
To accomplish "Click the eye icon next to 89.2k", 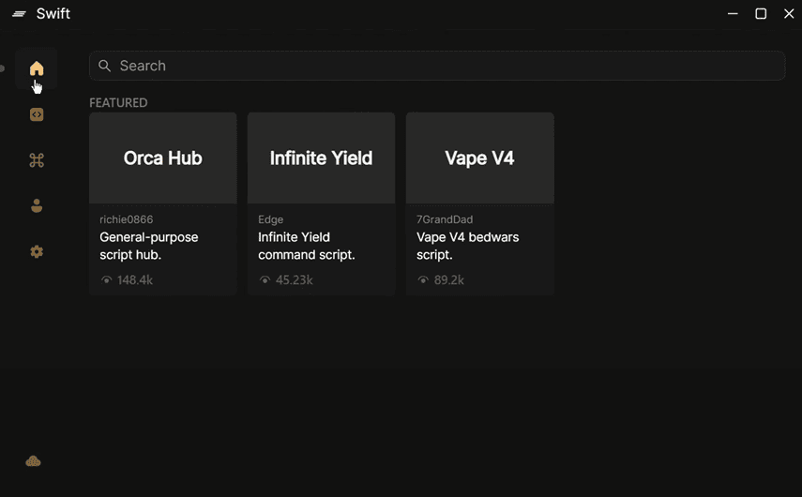I will (x=423, y=279).
